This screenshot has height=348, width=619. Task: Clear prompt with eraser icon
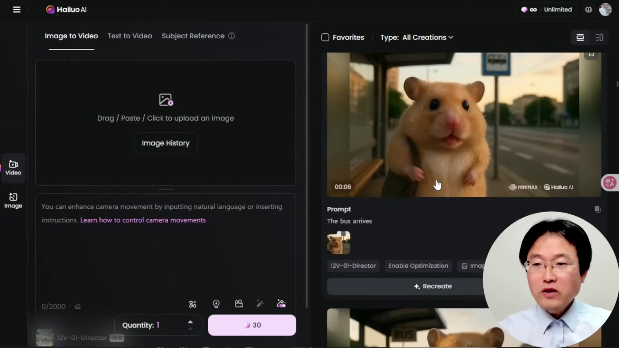pyautogui.click(x=77, y=307)
